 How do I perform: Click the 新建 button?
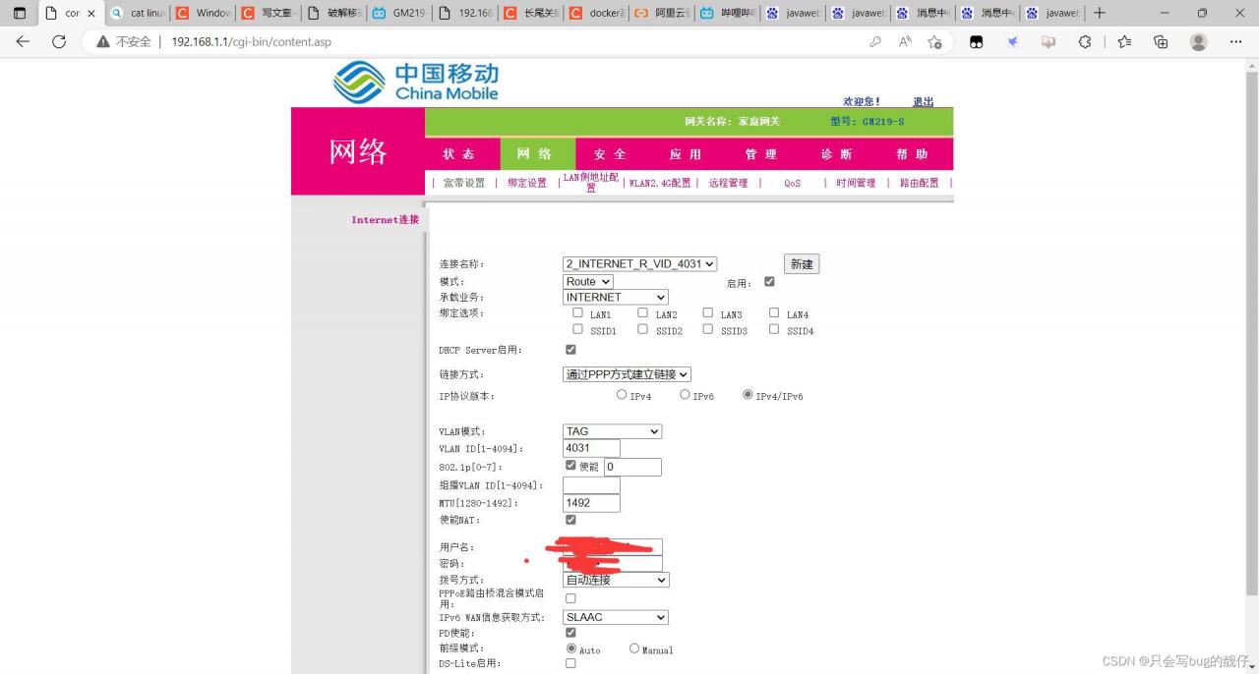pyautogui.click(x=801, y=263)
